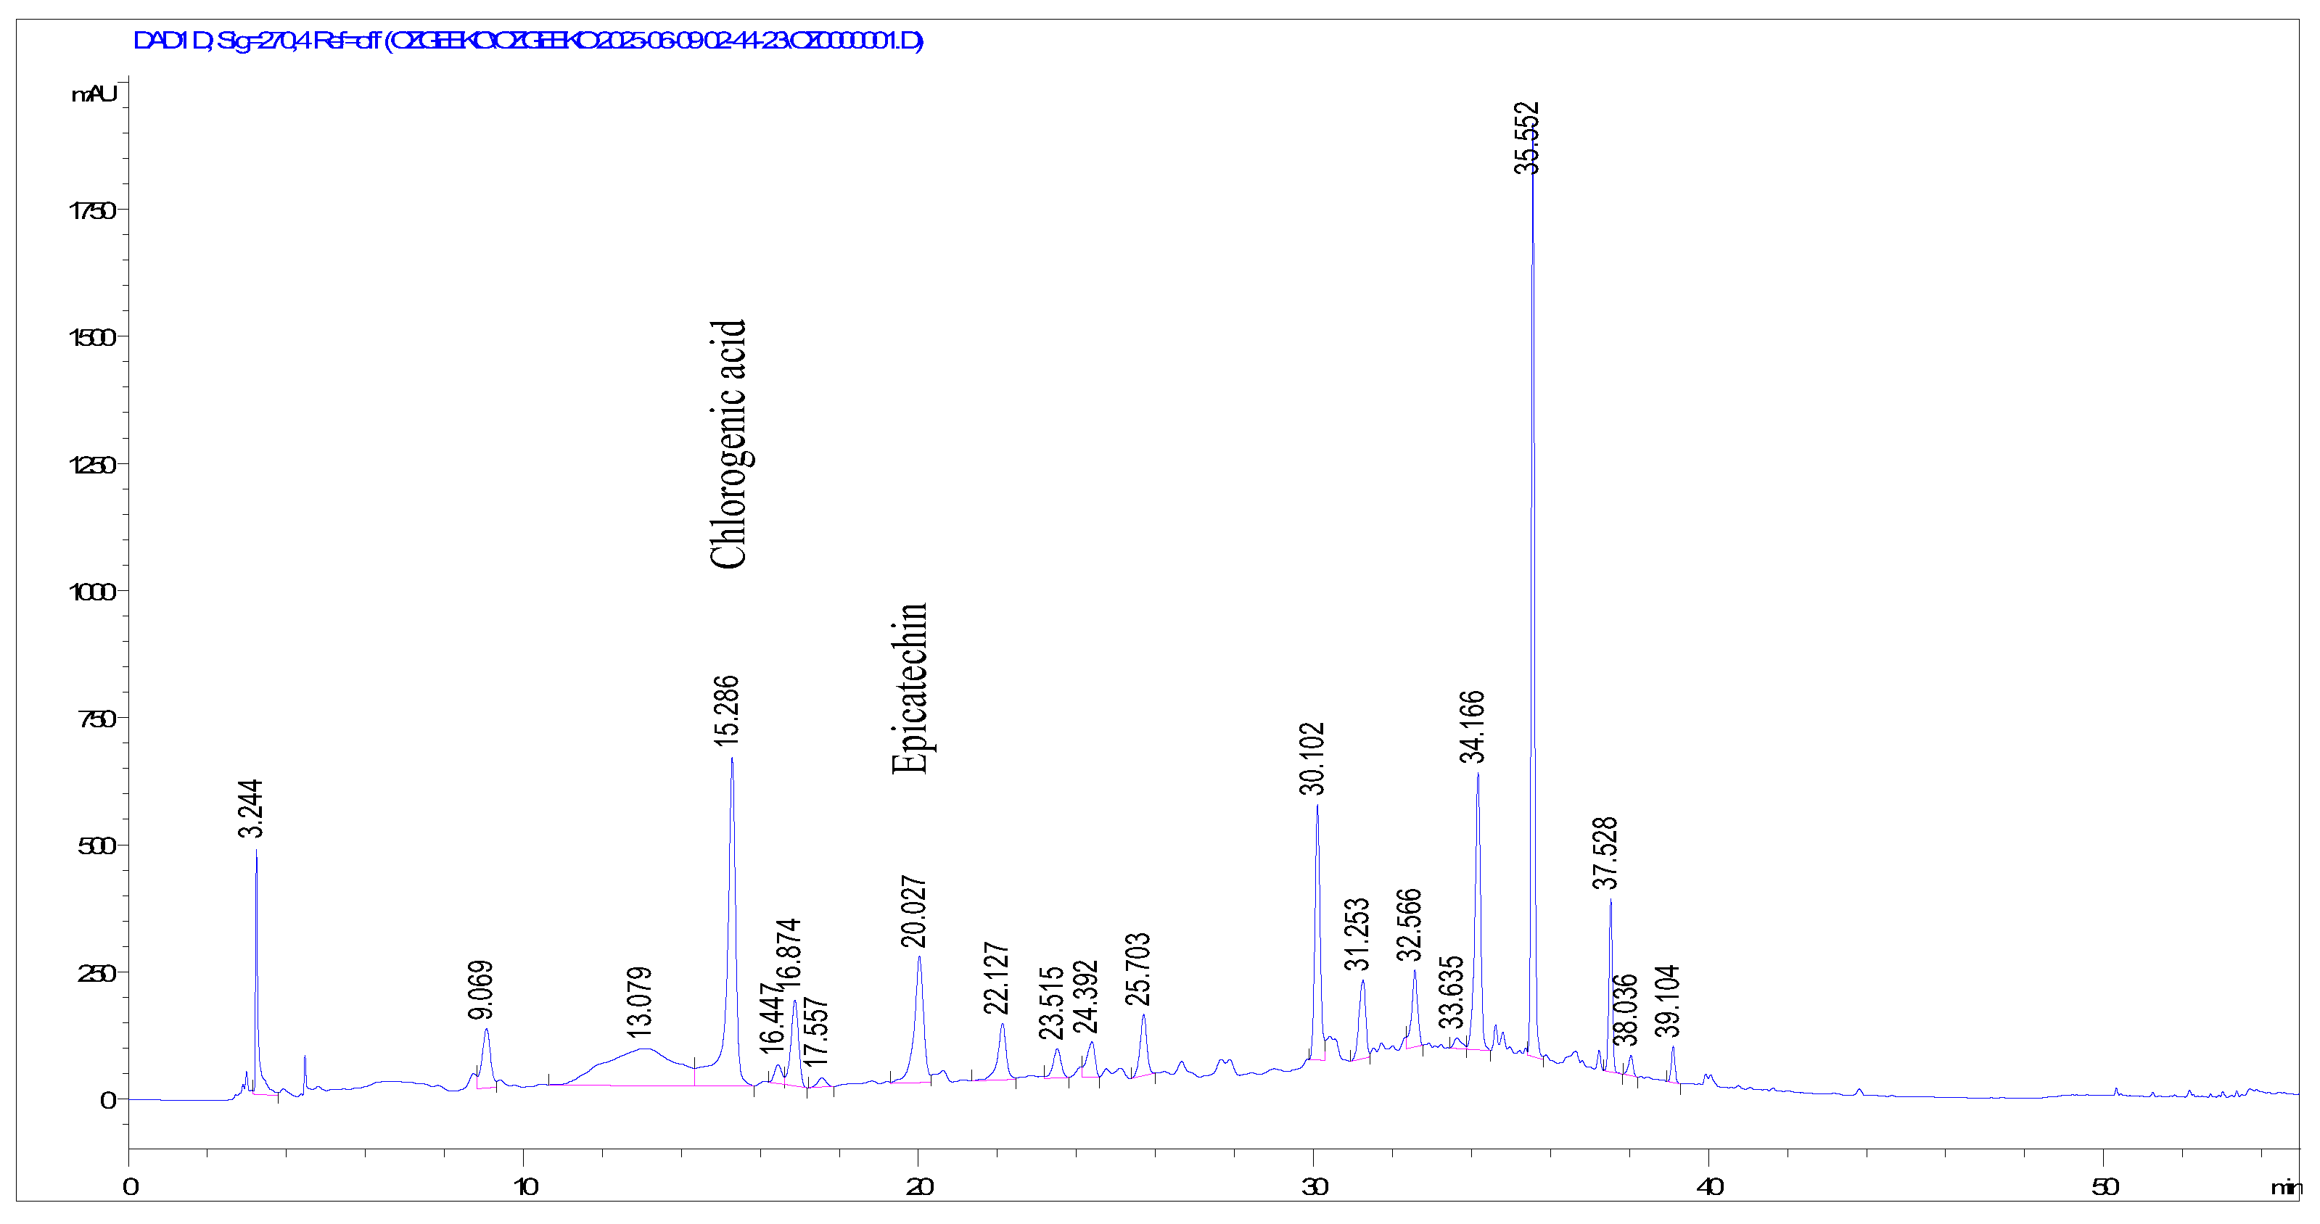The image size is (2320, 1224).
Task: Select the 35.552 retention time label
Action: click(1526, 138)
